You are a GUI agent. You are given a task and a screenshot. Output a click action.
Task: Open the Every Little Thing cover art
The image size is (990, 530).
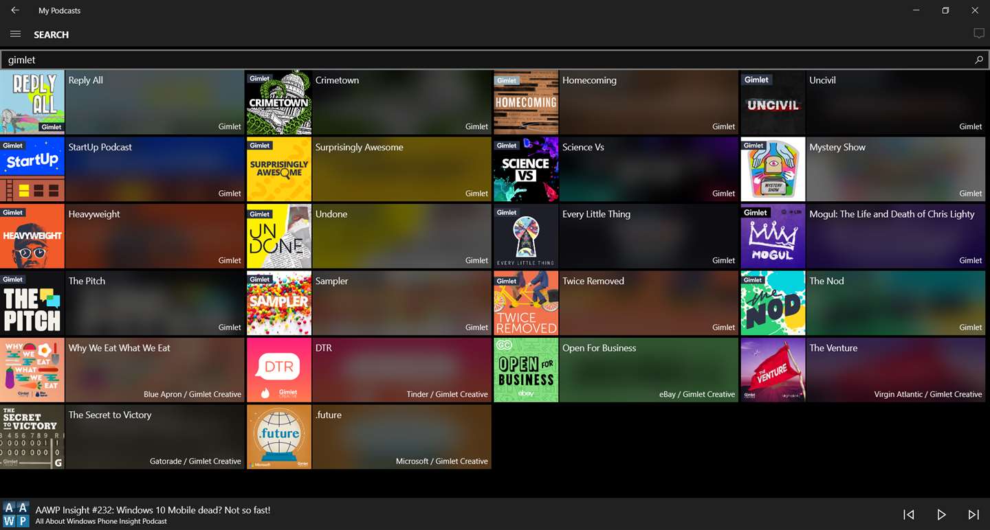526,236
